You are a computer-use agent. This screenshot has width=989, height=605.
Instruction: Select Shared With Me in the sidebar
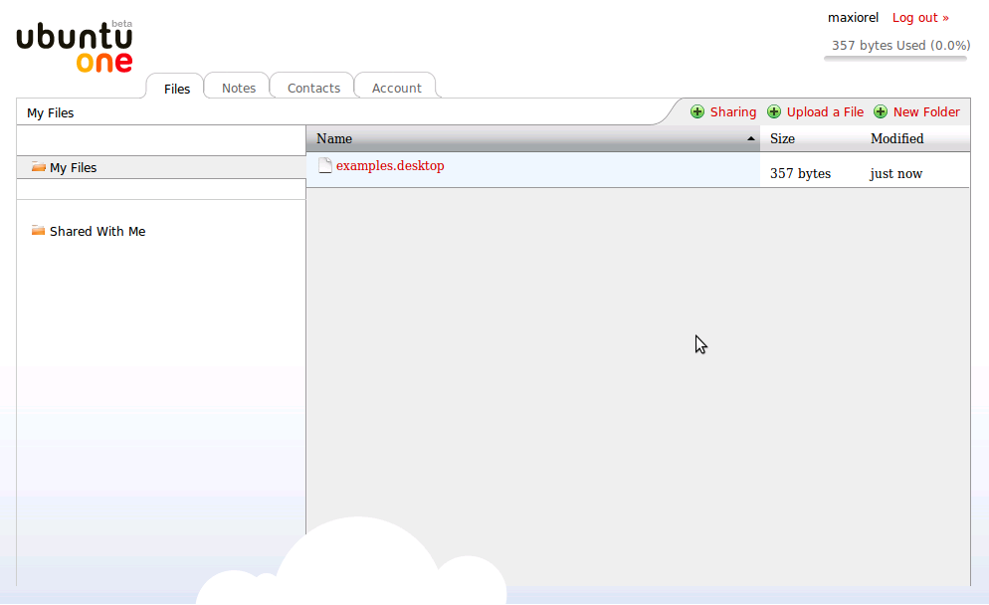(x=98, y=232)
